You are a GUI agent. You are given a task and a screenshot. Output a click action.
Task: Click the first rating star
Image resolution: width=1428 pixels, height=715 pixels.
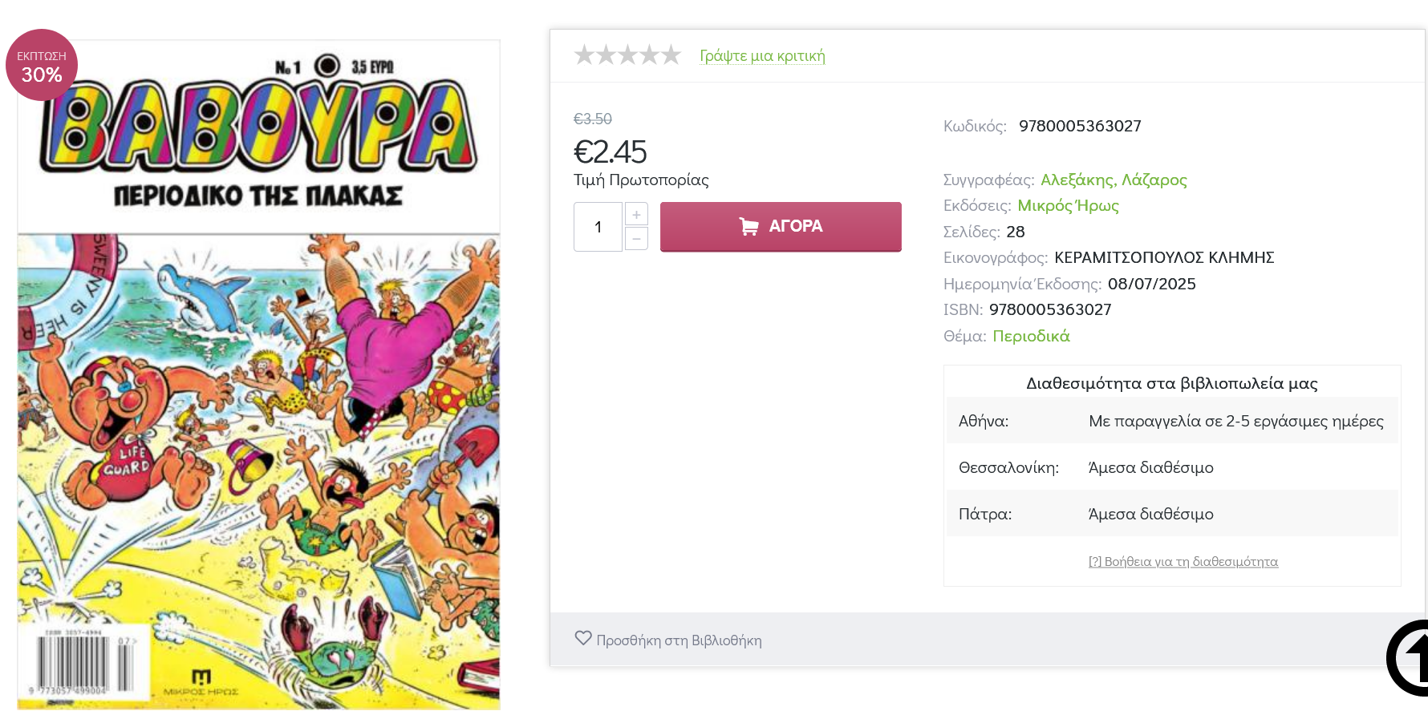[x=585, y=55]
